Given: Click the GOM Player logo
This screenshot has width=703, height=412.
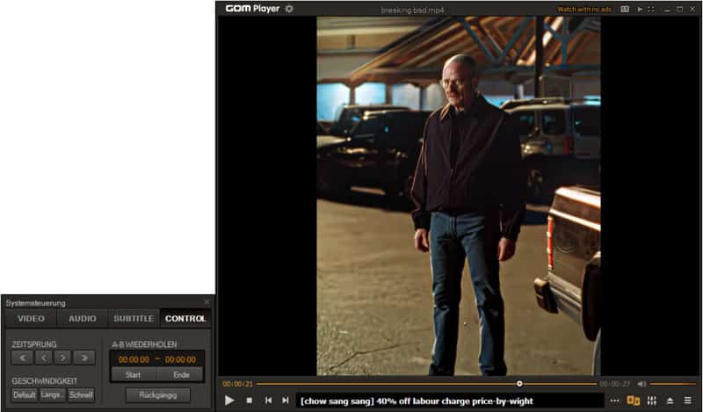Looking at the screenshot, I should point(252,9).
